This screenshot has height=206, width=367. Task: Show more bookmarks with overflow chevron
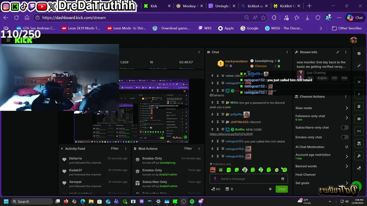pos(321,28)
